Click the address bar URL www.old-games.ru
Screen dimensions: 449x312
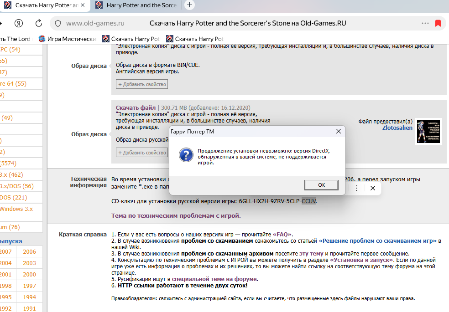tap(95, 23)
